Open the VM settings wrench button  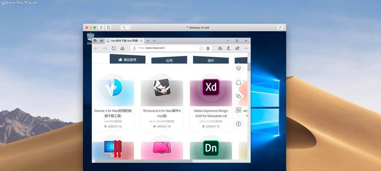(x=123, y=28)
